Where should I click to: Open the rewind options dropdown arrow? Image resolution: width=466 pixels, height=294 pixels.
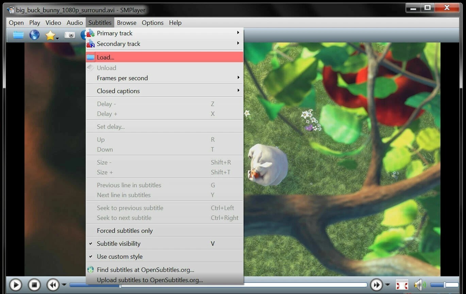64,285
